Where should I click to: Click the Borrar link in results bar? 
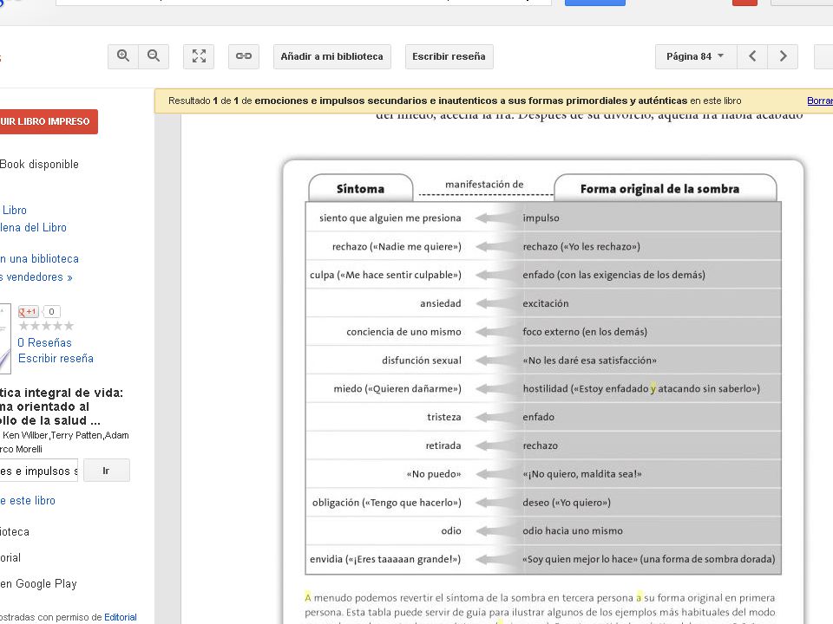tap(820, 101)
